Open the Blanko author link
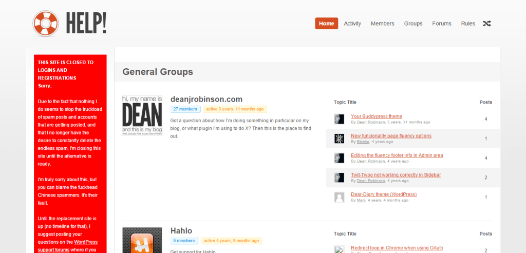The height and width of the screenshot is (253, 526). pos(363,142)
